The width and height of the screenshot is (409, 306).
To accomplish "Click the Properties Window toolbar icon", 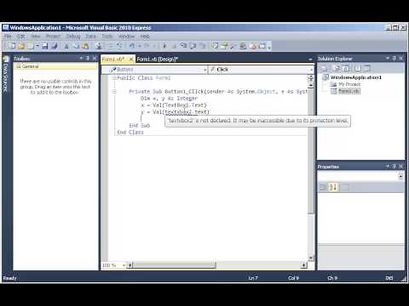I will (x=224, y=46).
